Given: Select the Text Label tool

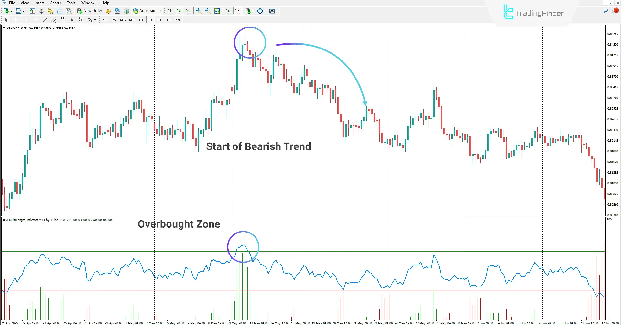Looking at the screenshot, I should click(x=81, y=20).
